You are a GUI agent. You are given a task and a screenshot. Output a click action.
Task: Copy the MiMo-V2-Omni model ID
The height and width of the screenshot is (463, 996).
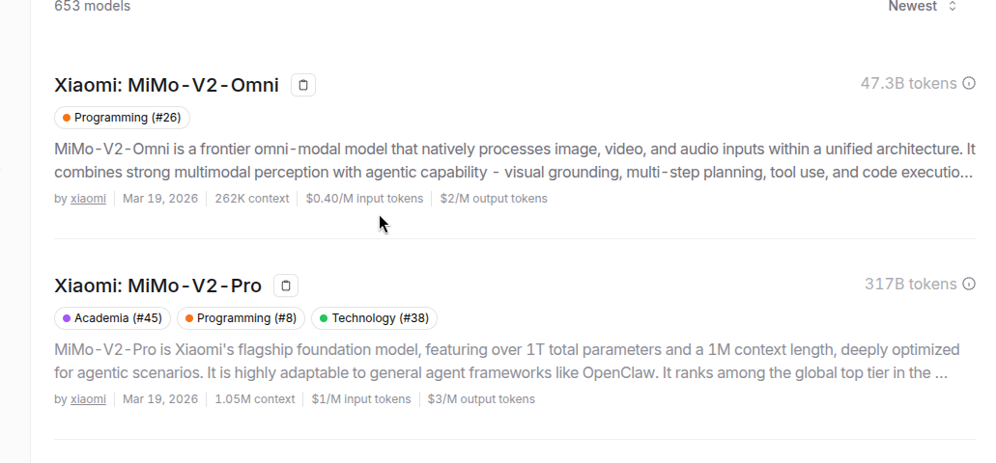(303, 85)
